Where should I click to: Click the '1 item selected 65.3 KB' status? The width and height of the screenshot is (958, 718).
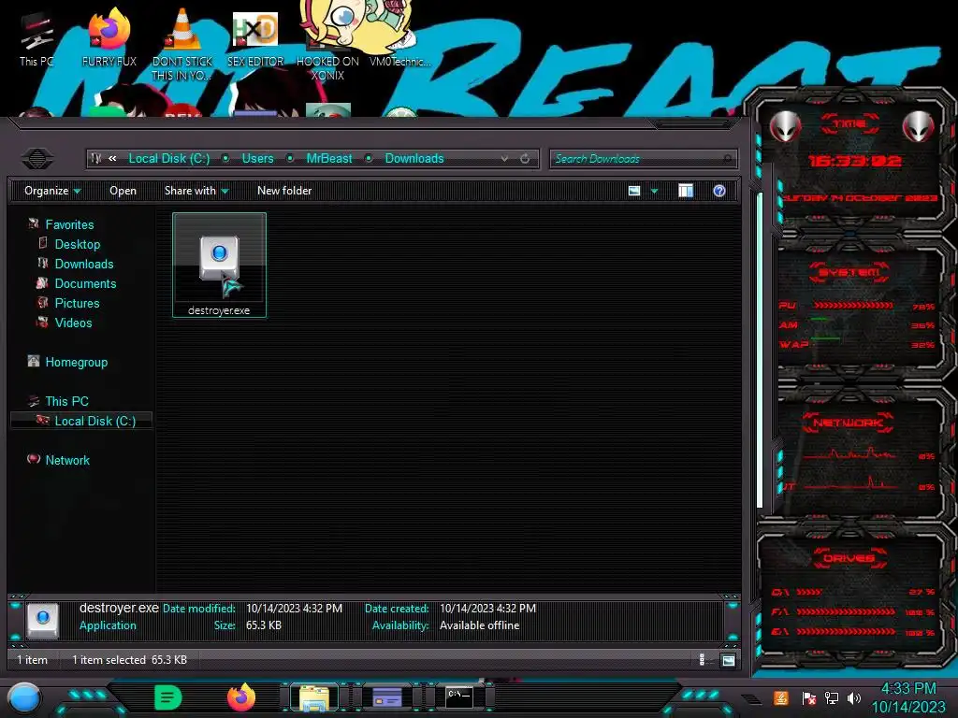point(129,660)
